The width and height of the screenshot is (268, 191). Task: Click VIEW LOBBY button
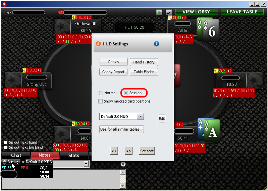[196, 12]
